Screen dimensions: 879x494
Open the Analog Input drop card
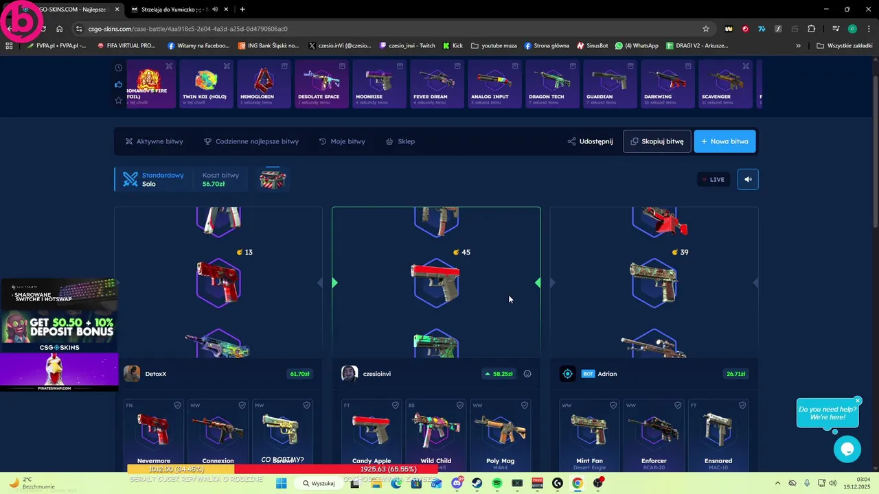[494, 84]
